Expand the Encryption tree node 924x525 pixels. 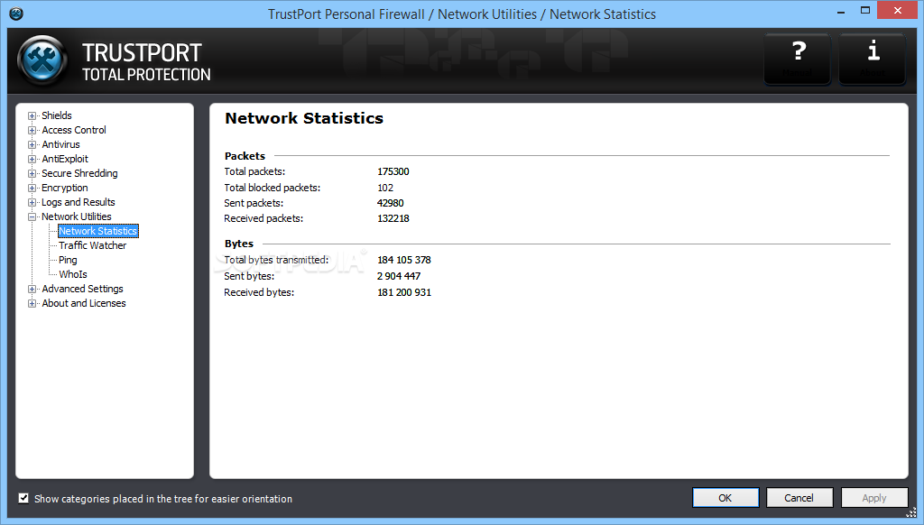(x=32, y=188)
